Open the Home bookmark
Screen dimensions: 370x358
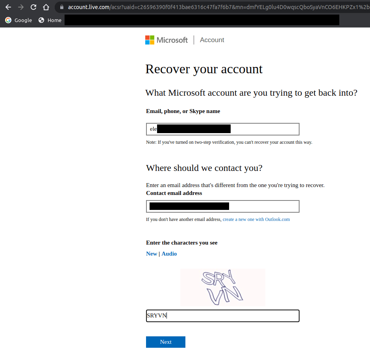(50, 20)
